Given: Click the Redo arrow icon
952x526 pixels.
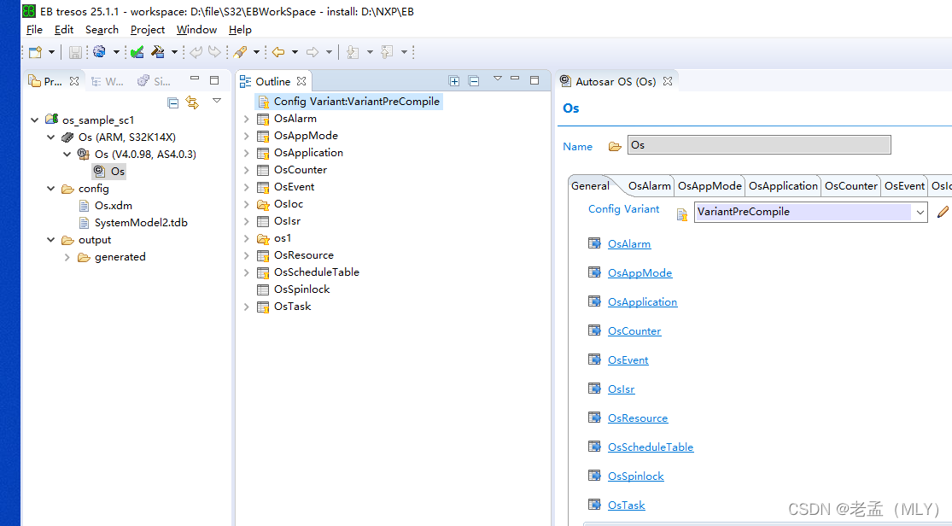Looking at the screenshot, I should coord(214,52).
